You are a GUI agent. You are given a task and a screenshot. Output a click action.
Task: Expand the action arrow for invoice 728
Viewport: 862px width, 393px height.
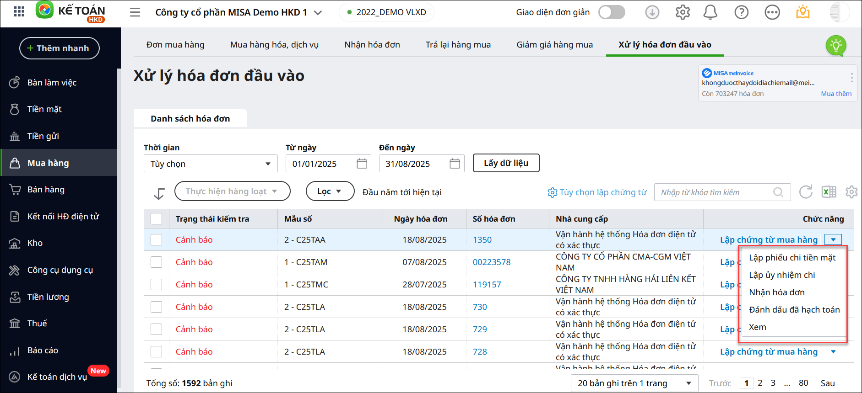pyautogui.click(x=833, y=352)
